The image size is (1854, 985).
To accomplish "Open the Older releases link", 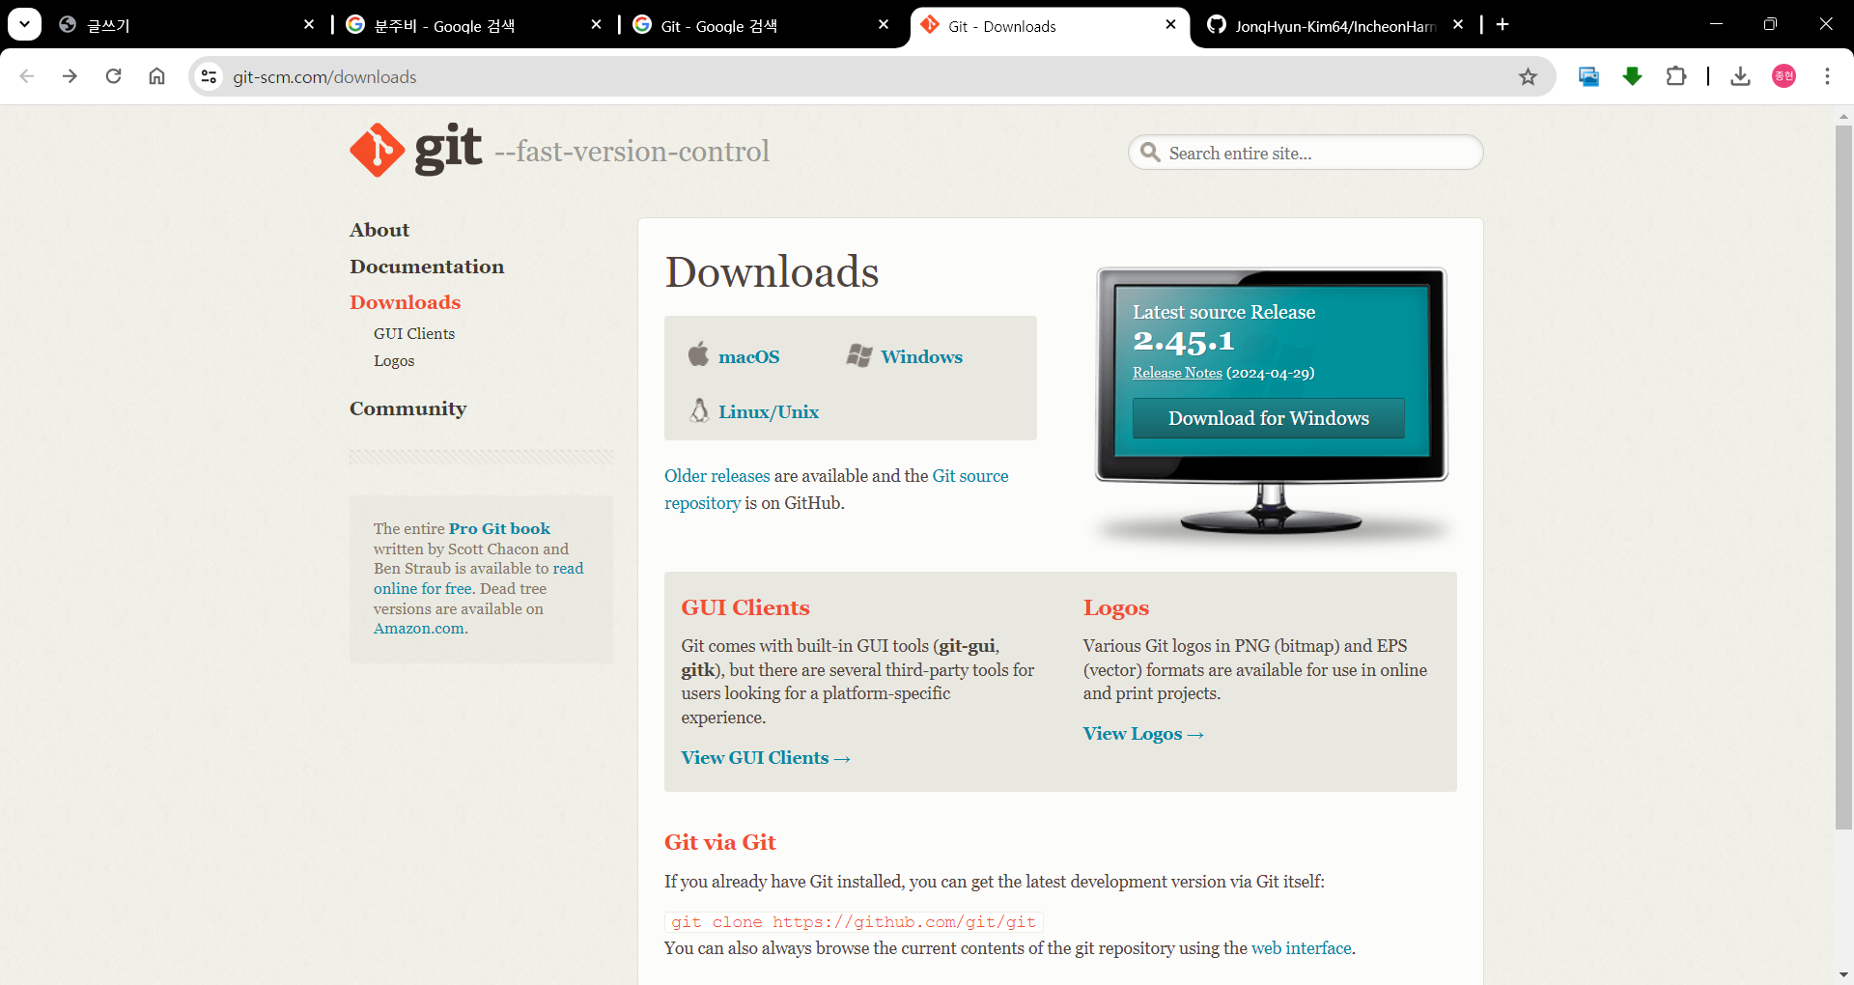I will pyautogui.click(x=716, y=476).
